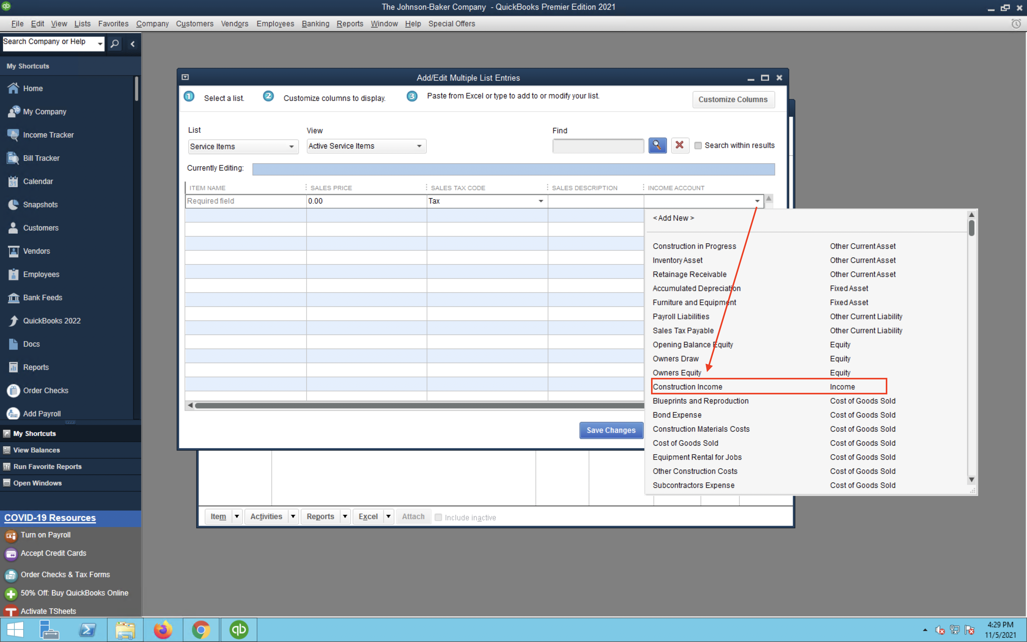Open Excel button dropdown arrow
Image resolution: width=1027 pixels, height=642 pixels.
388,516
